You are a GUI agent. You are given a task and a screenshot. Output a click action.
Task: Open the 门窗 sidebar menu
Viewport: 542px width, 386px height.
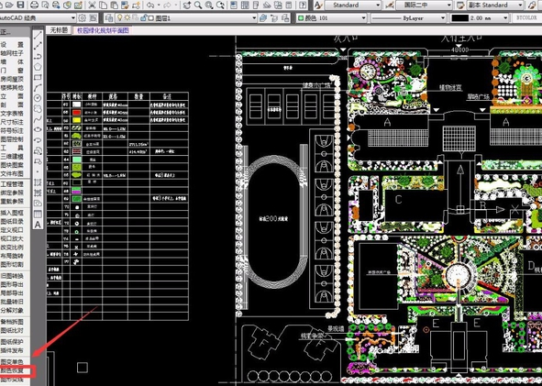[x=12, y=71]
